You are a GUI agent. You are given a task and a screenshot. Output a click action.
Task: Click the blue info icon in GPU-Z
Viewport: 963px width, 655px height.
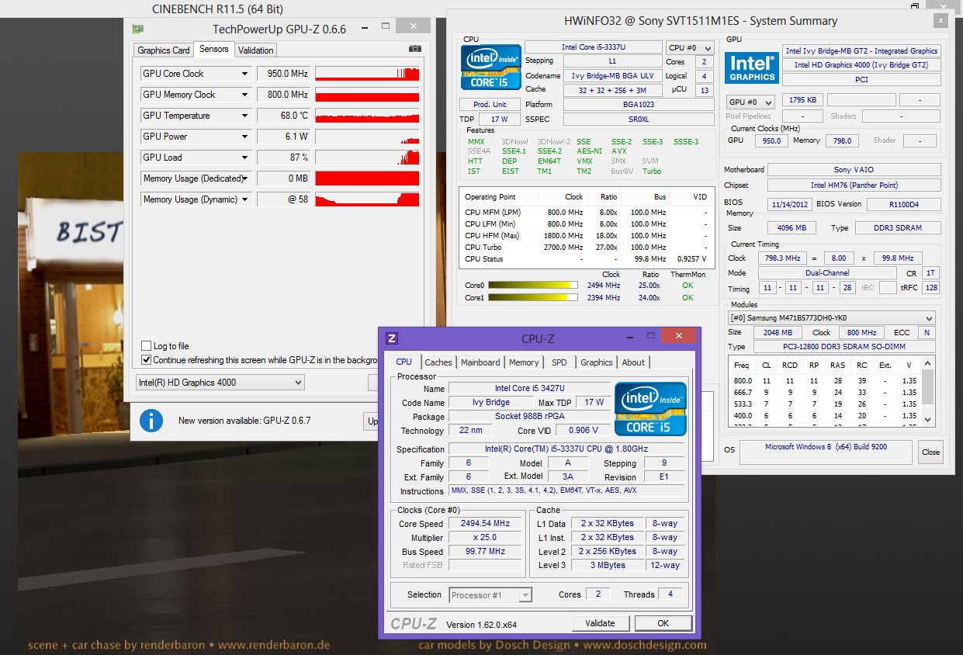click(x=151, y=421)
